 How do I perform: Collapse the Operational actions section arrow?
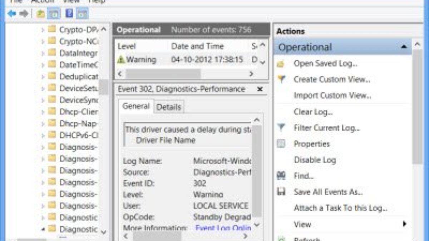(404, 47)
